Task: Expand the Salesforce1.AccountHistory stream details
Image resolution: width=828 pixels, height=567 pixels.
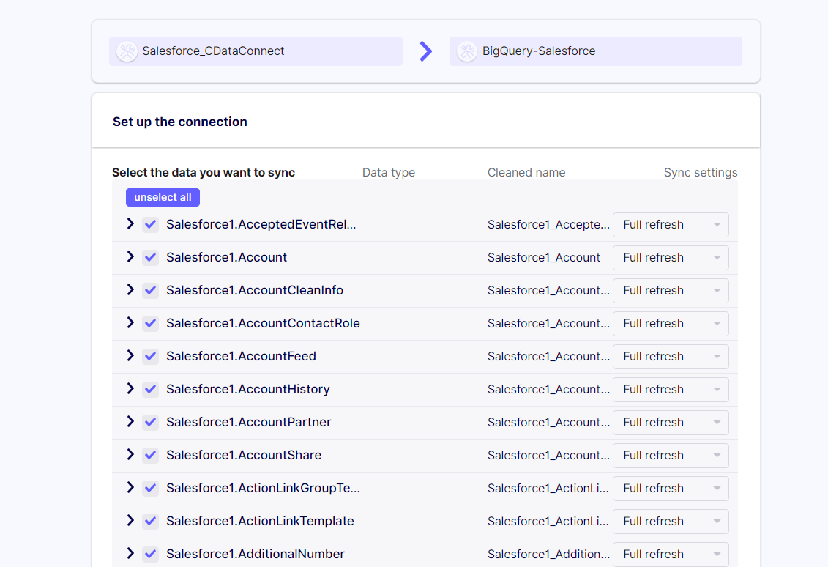Action: pos(130,389)
